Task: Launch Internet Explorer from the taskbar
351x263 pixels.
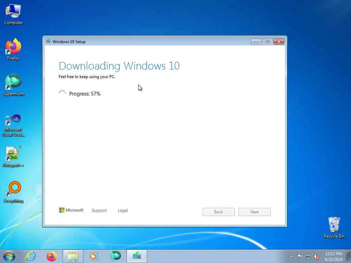Action: point(31,256)
